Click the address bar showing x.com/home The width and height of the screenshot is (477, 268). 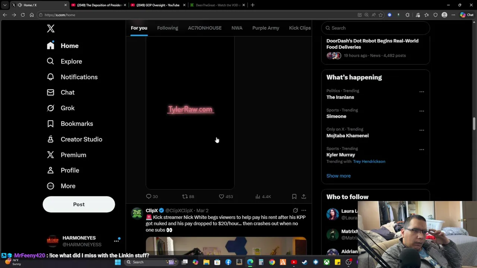pyautogui.click(x=198, y=15)
